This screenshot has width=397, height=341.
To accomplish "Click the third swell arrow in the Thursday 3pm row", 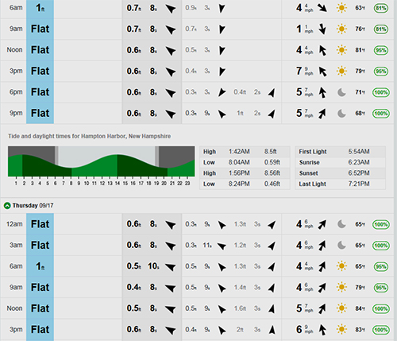I will tap(272, 330).
